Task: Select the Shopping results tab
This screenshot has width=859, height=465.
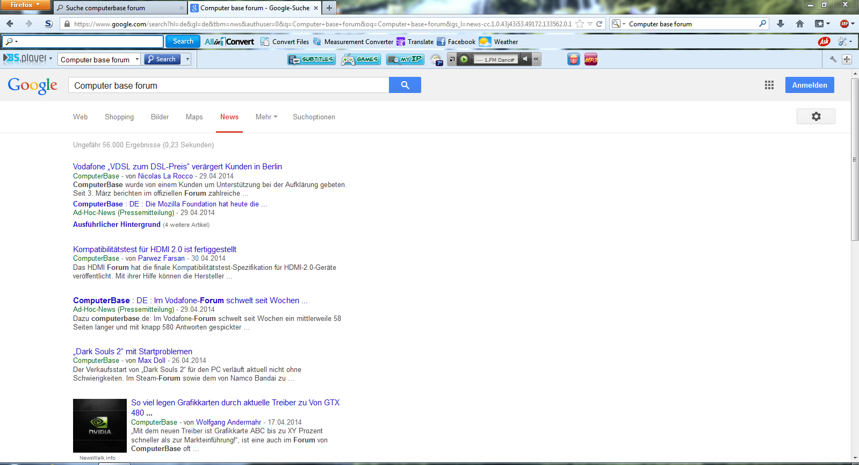Action: pyautogui.click(x=119, y=117)
